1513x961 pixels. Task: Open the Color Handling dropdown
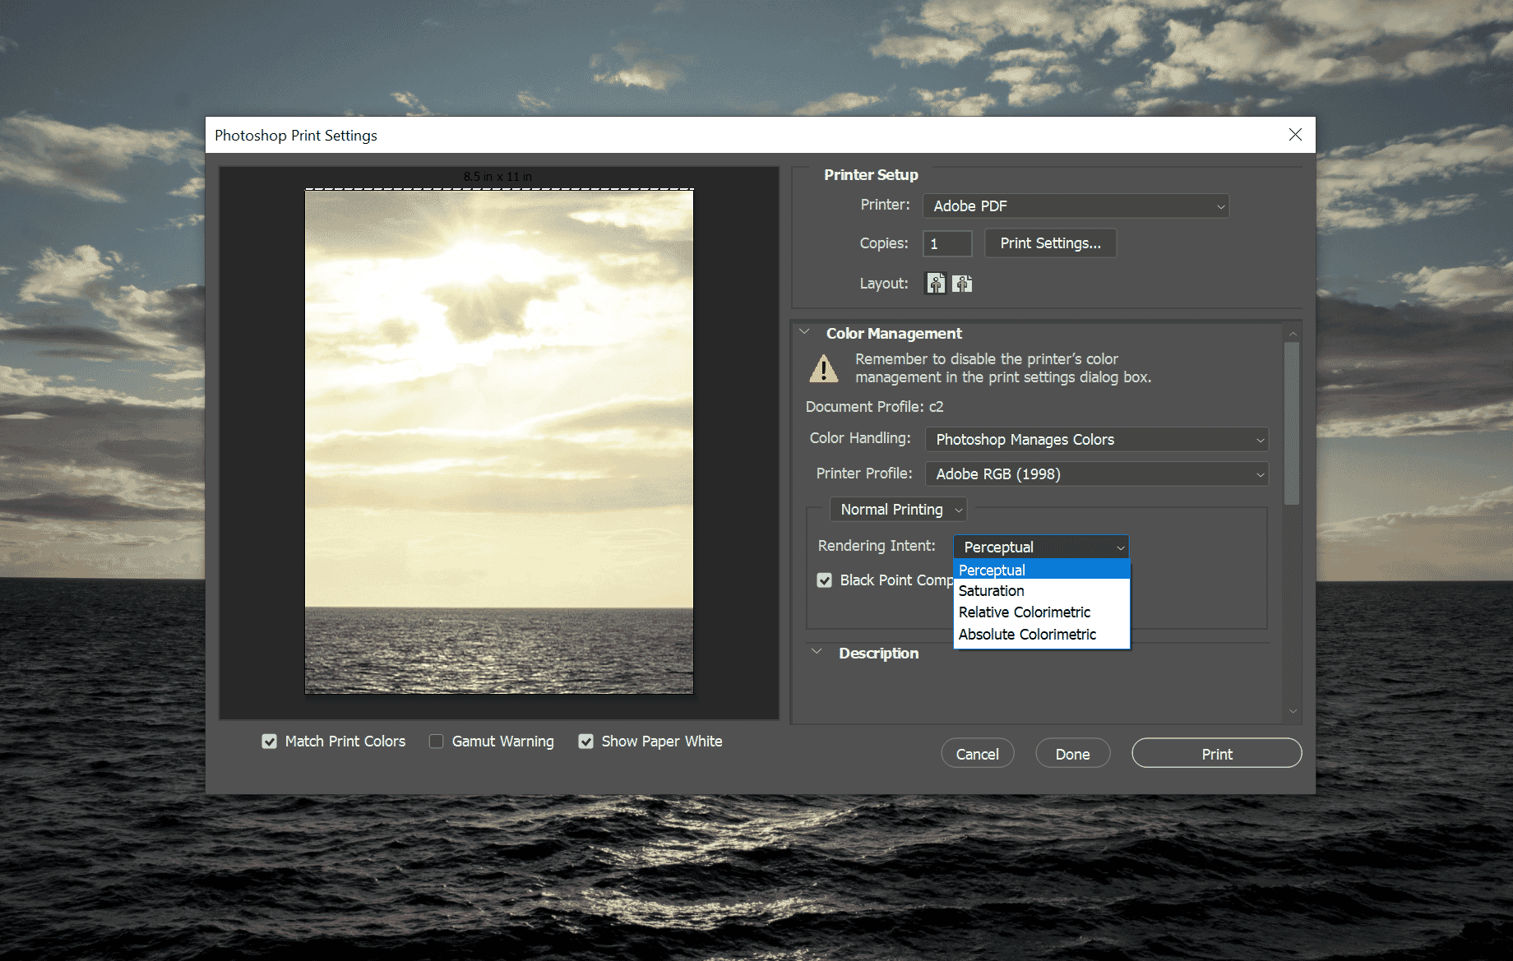tap(1096, 440)
